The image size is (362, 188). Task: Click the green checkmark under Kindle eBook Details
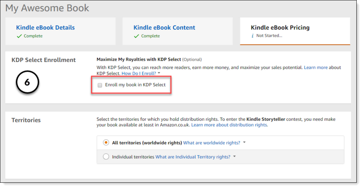tap(19, 36)
